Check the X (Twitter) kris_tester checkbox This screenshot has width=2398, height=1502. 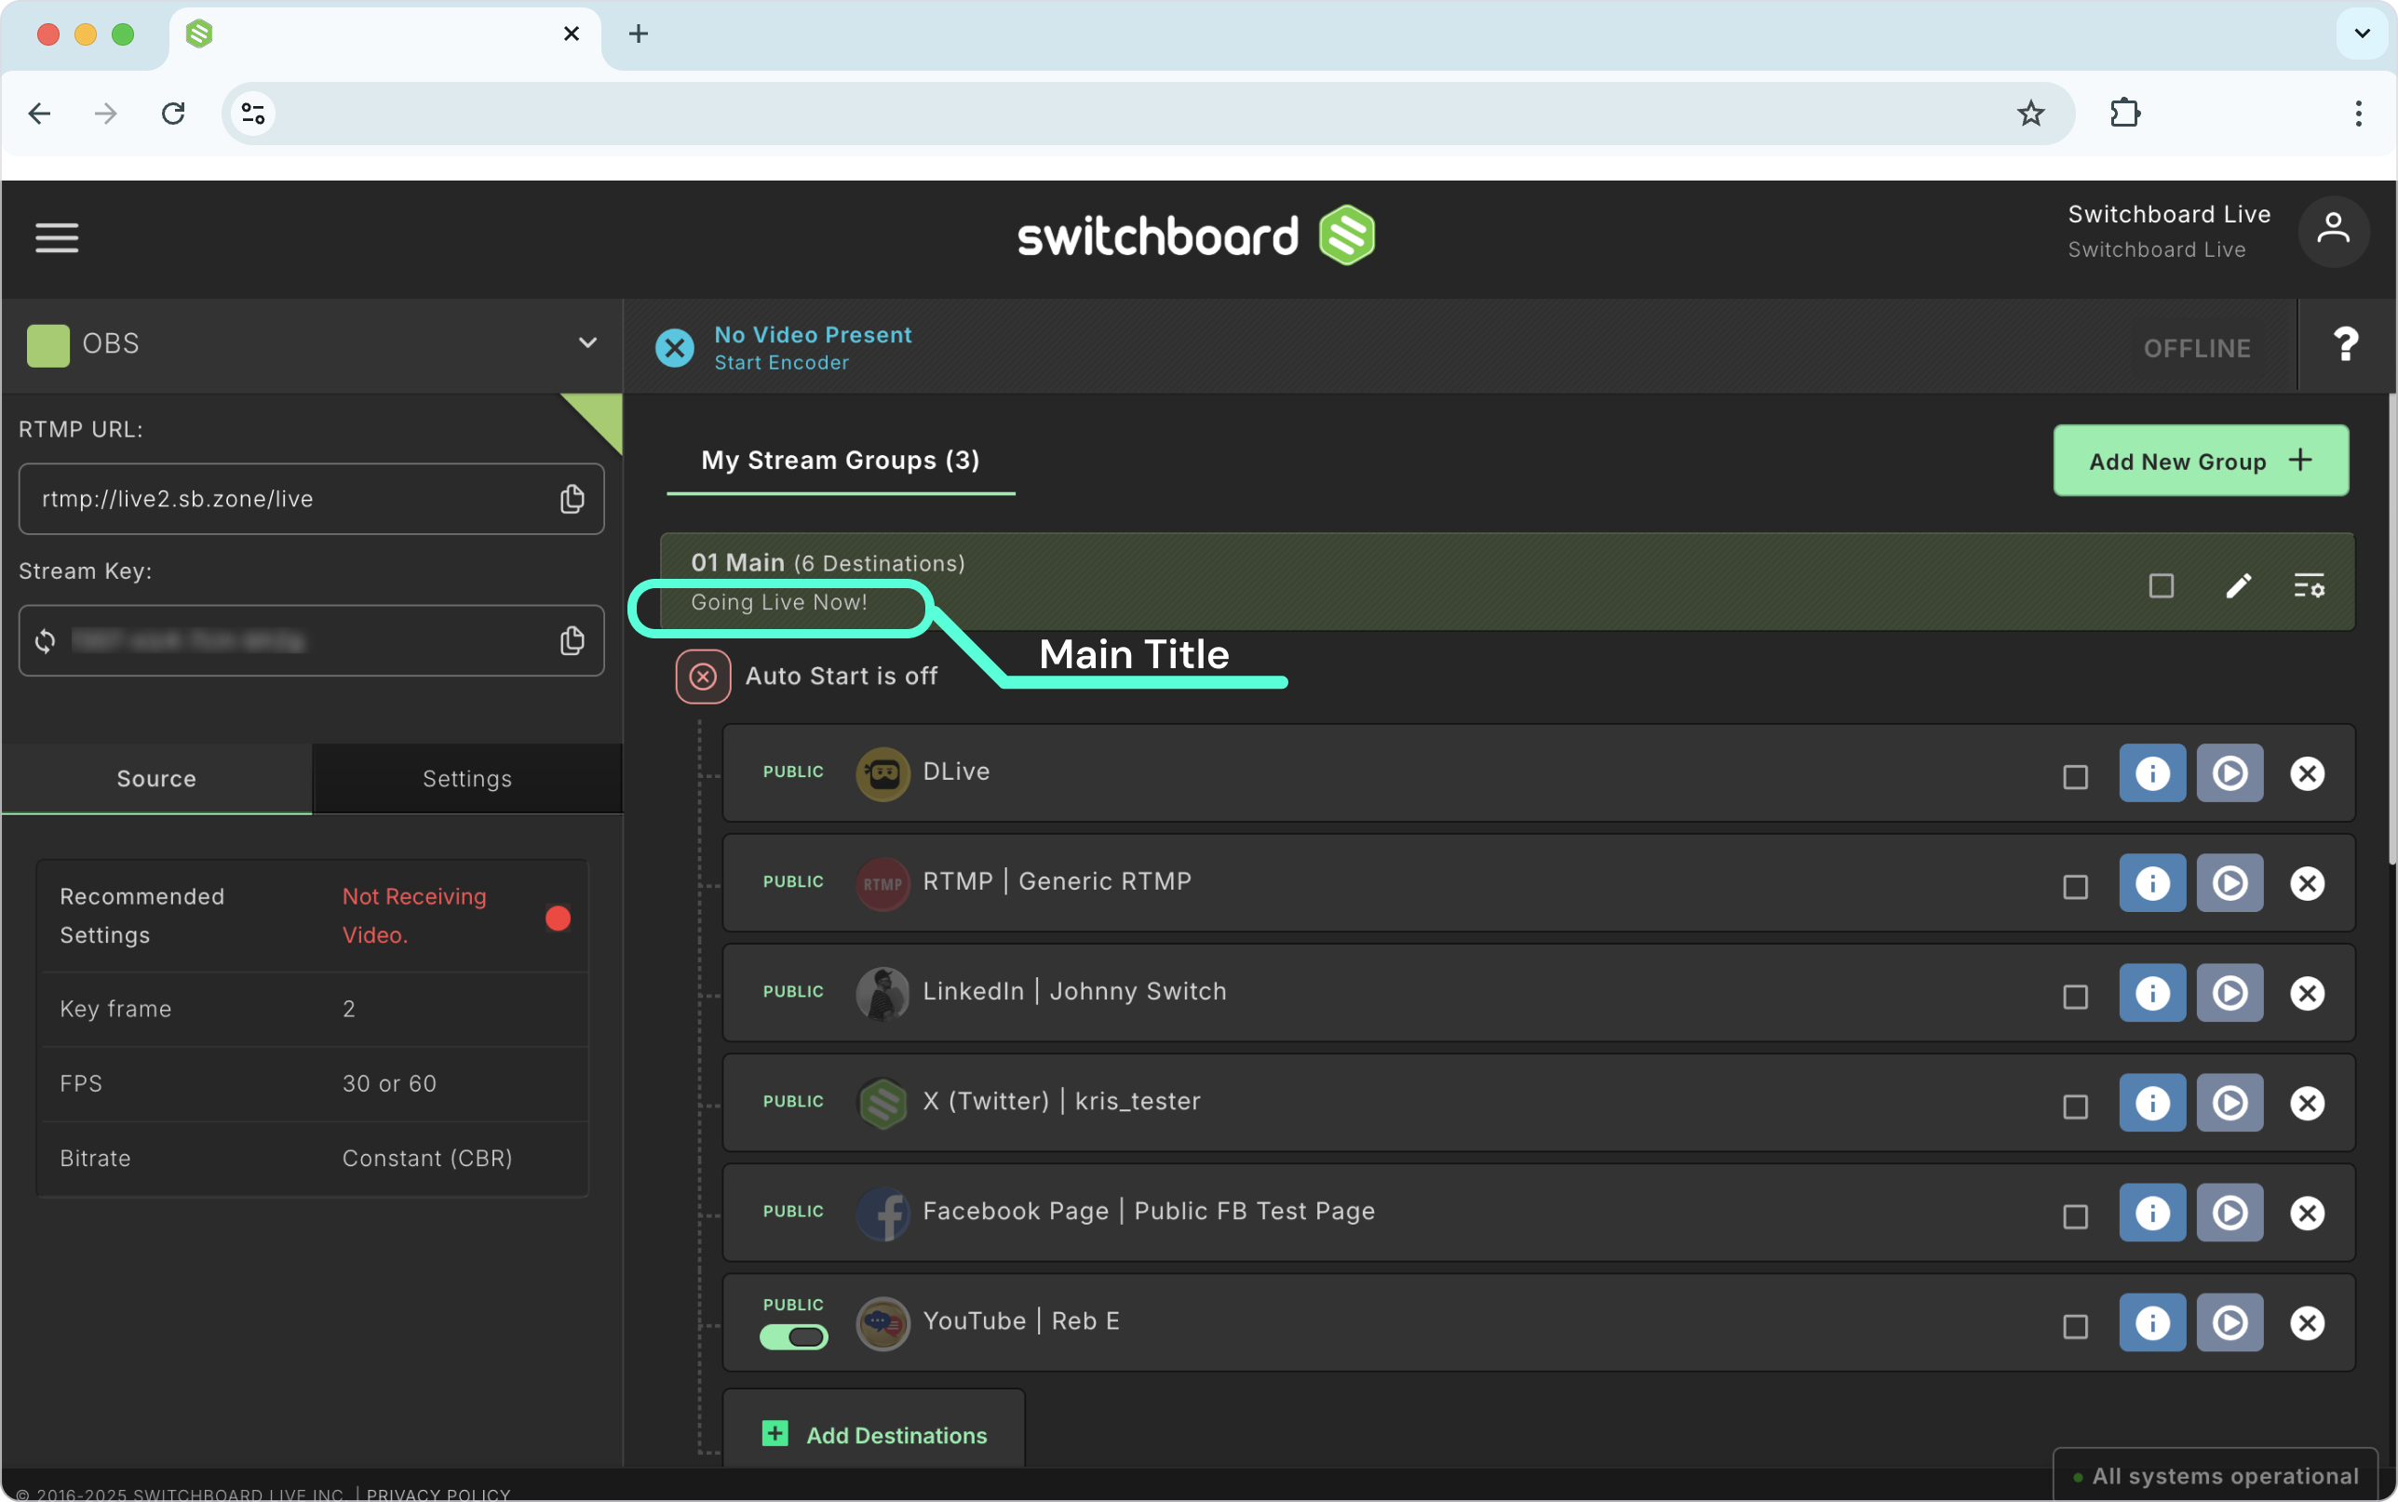tap(2075, 1106)
